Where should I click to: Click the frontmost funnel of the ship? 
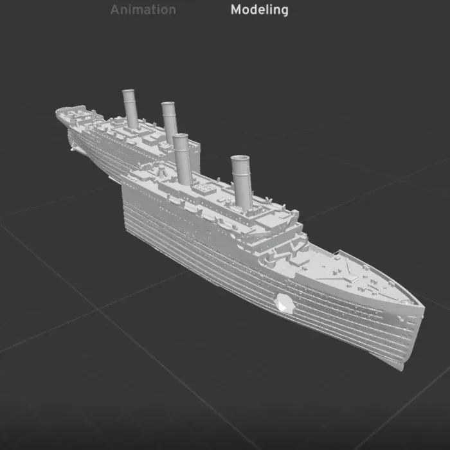pyautogui.click(x=243, y=183)
